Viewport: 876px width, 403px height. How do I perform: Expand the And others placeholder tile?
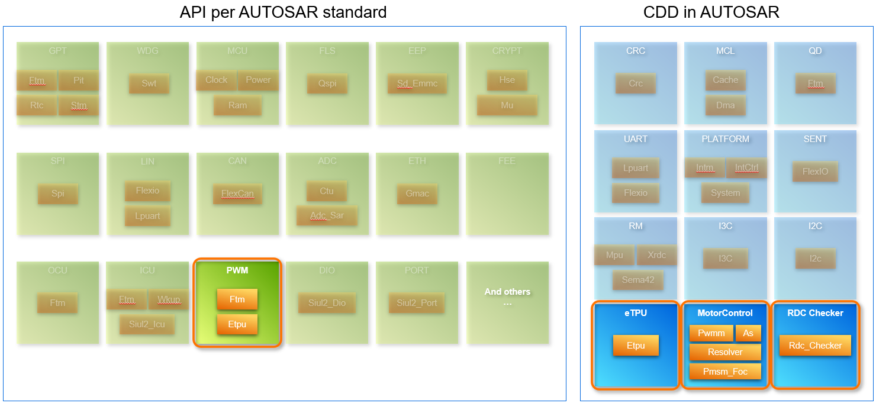tap(507, 302)
